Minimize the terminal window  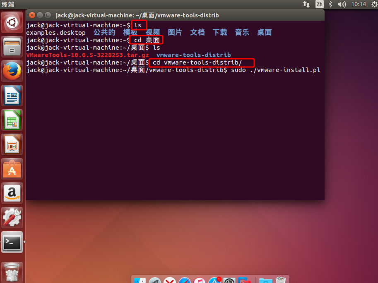[40, 15]
